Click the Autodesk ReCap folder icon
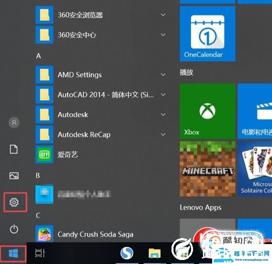This screenshot has height=264, width=272. 44,135
